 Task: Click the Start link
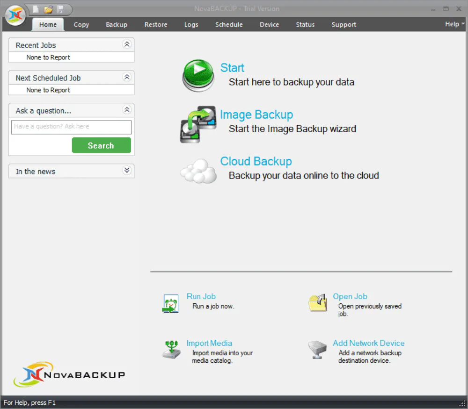pos(232,68)
